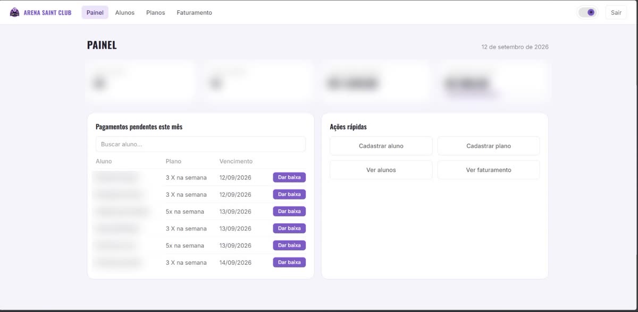Toggle the dark mode theme switch
The image size is (638, 312).
[587, 12]
